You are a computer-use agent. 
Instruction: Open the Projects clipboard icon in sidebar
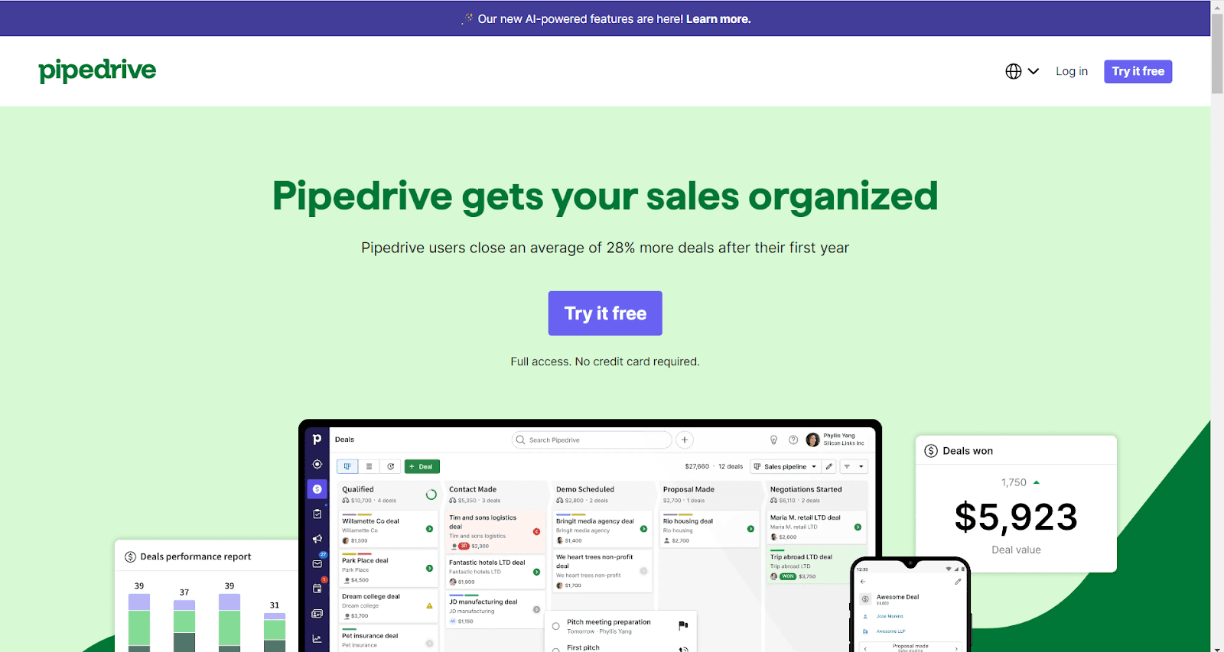pyautogui.click(x=317, y=514)
